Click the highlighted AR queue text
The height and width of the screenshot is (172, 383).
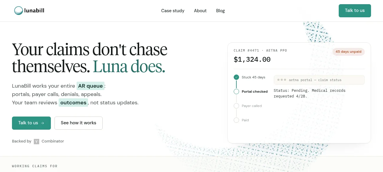90,86
